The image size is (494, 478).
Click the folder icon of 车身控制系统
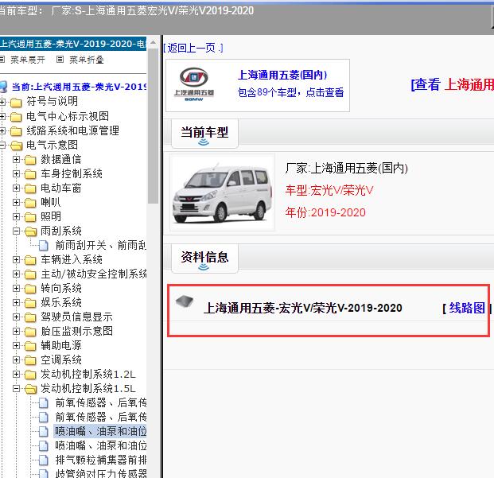coord(30,174)
